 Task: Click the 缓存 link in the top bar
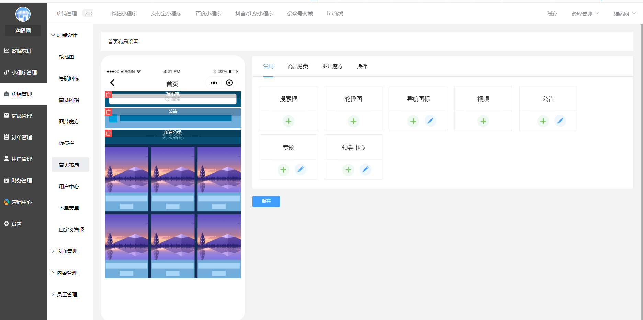point(552,14)
